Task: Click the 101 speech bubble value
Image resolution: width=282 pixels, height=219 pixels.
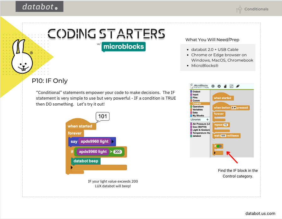Action: point(102,116)
